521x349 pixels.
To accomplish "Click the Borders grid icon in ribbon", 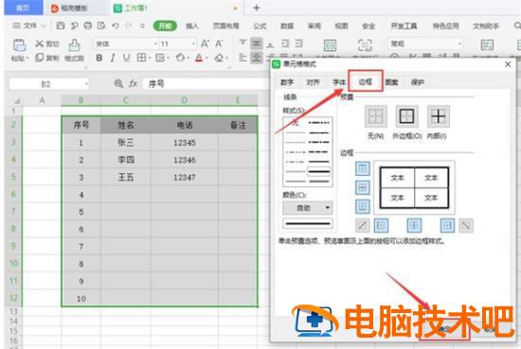I will point(141,58).
